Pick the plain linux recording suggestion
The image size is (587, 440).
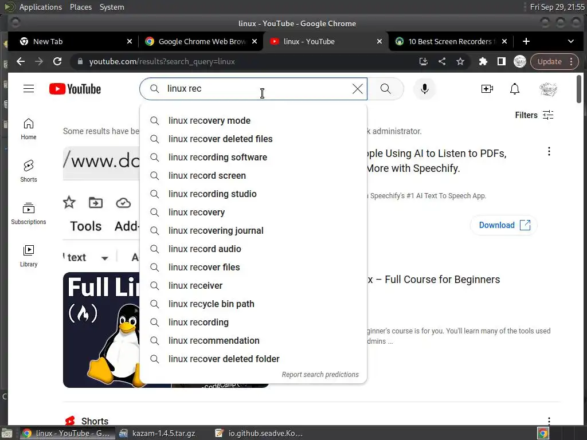[x=253, y=322]
